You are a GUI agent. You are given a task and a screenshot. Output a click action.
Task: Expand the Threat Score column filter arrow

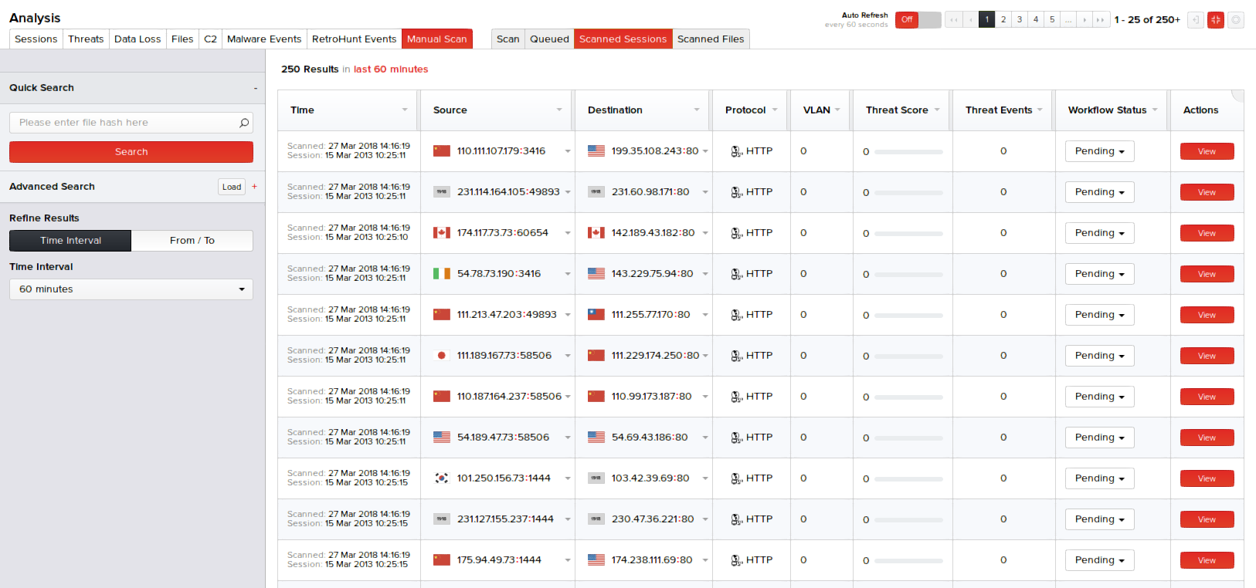(937, 110)
